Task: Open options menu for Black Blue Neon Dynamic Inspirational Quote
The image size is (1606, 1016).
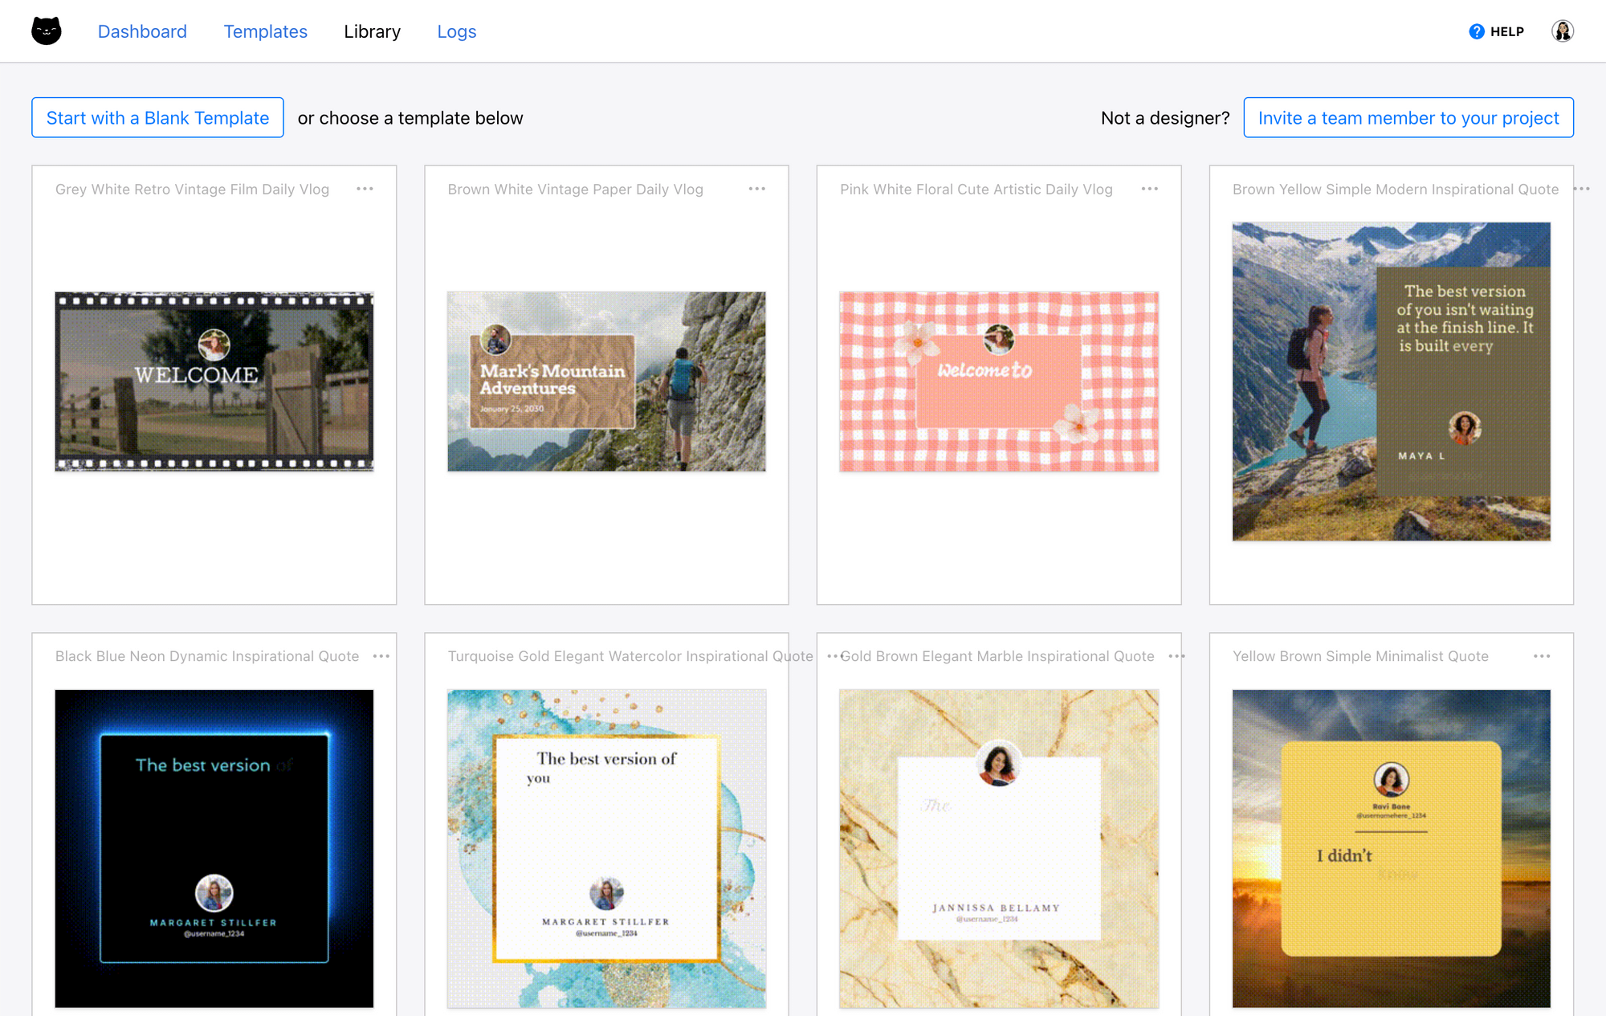Action: coord(381,656)
